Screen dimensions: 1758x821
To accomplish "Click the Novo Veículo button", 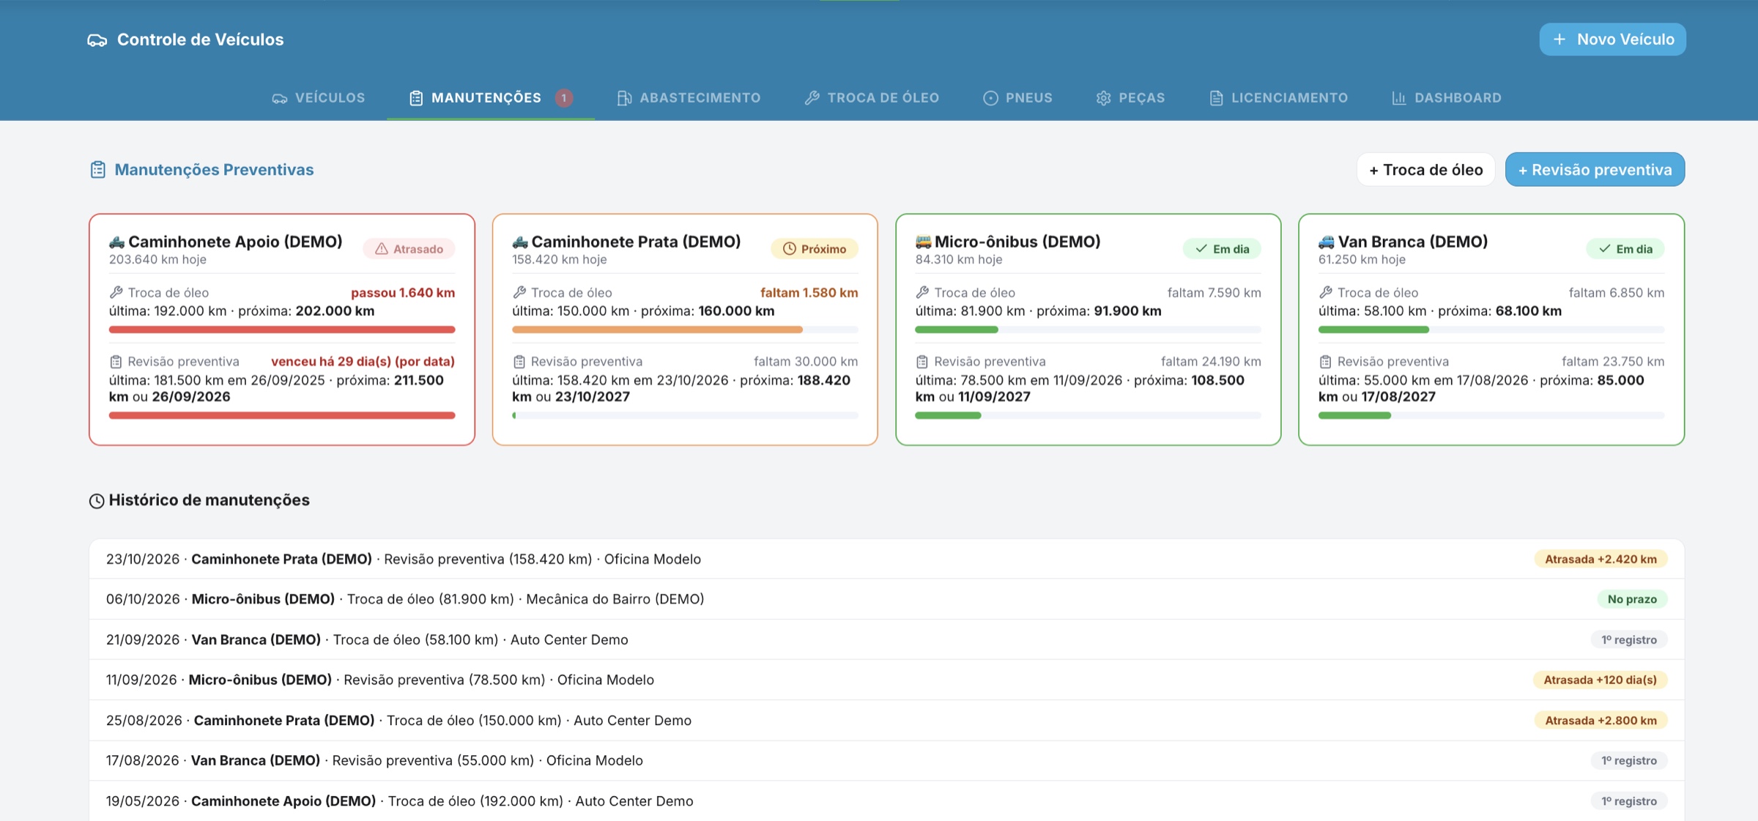I will (1612, 40).
